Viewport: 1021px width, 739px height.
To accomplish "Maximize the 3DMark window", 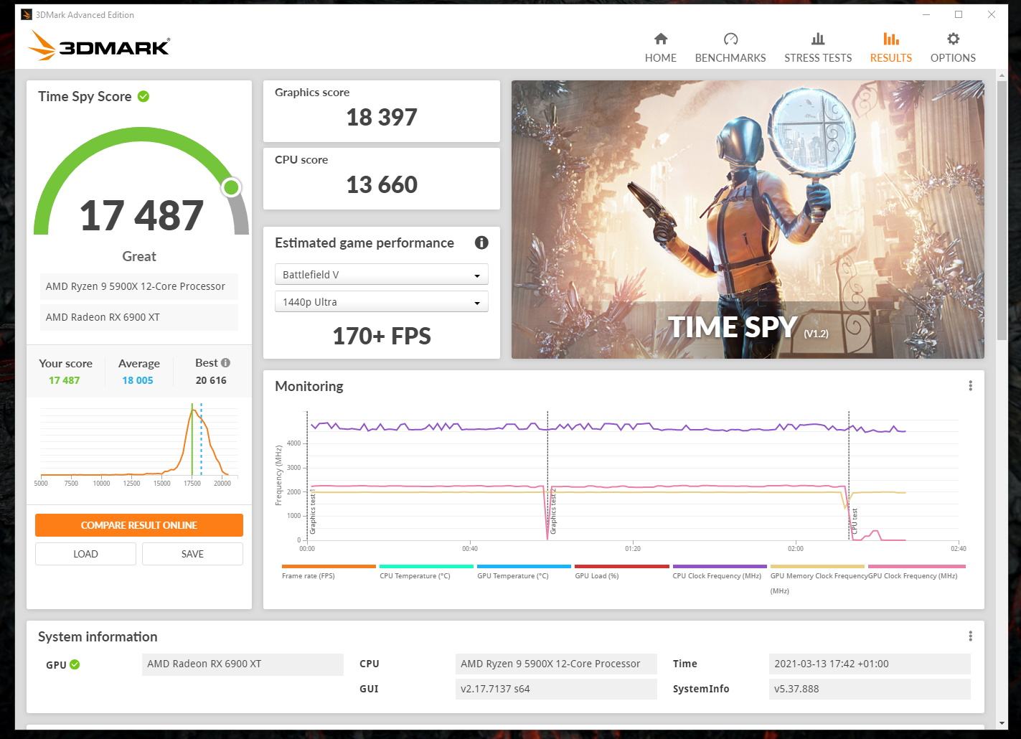I will (959, 14).
